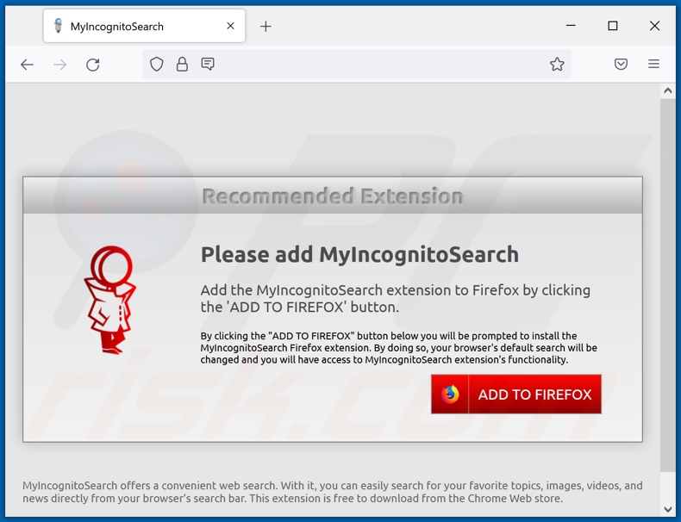Click the vertical scrollbar thumb
The image size is (681, 522).
click(x=667, y=285)
